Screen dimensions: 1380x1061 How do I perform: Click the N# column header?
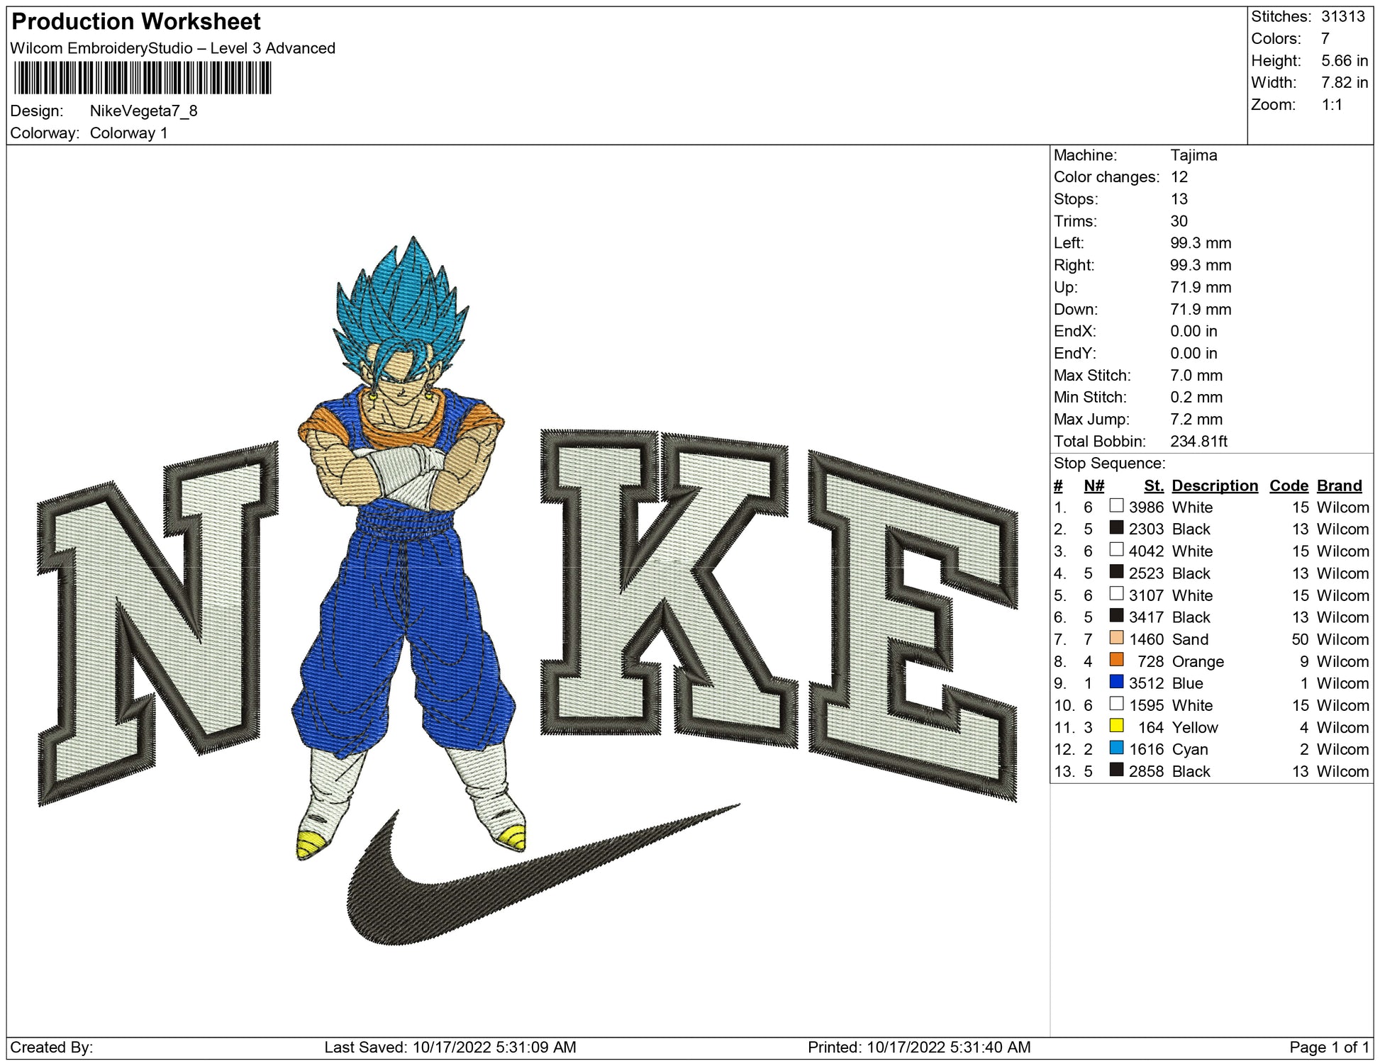[1094, 485]
